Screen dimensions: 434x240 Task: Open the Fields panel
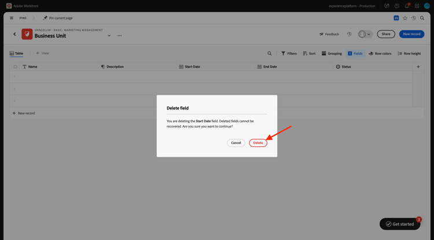pos(355,53)
